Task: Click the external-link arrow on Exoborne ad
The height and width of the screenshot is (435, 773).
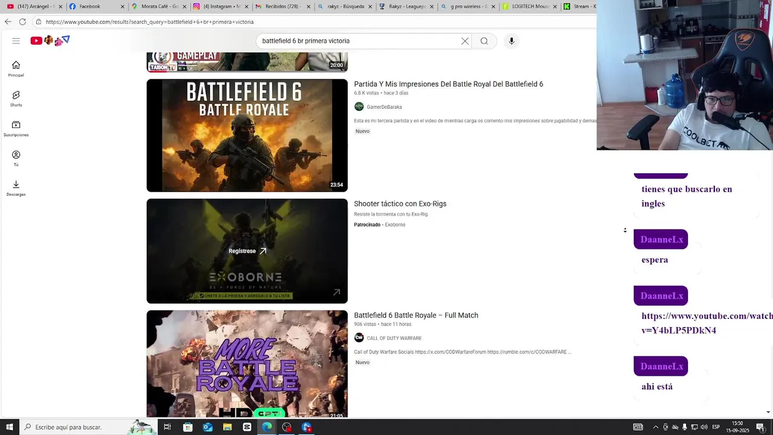Action: point(336,292)
